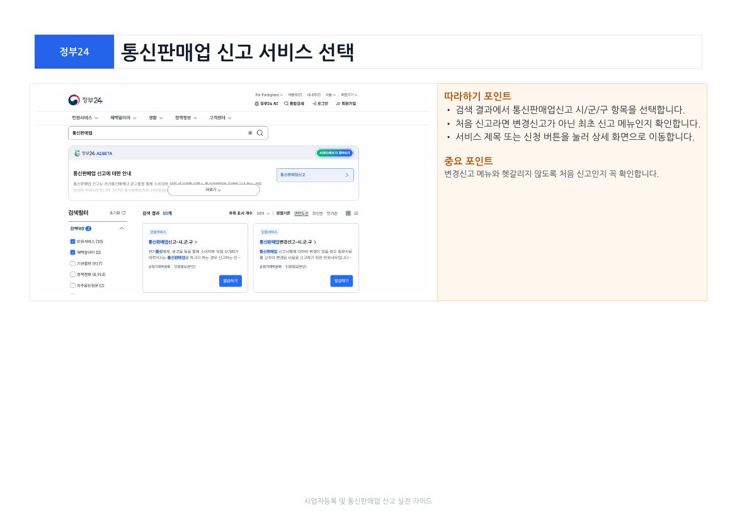The image size is (737, 521).
Task: Switch results to grid view
Action: 348,214
